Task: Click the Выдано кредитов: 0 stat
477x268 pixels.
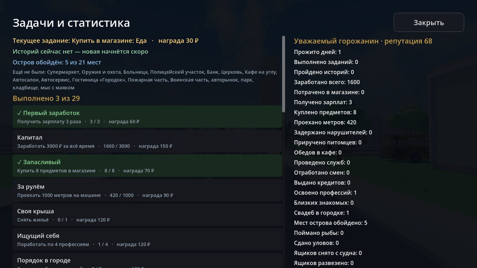Action: (322, 183)
